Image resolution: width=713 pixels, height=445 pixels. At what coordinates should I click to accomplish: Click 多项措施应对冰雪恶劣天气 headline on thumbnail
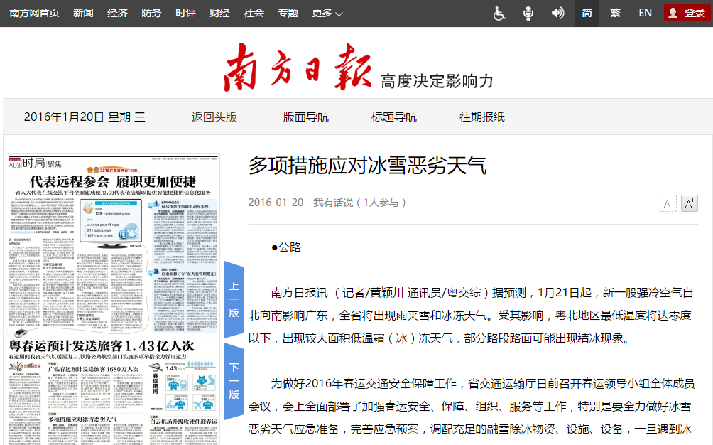(x=83, y=419)
